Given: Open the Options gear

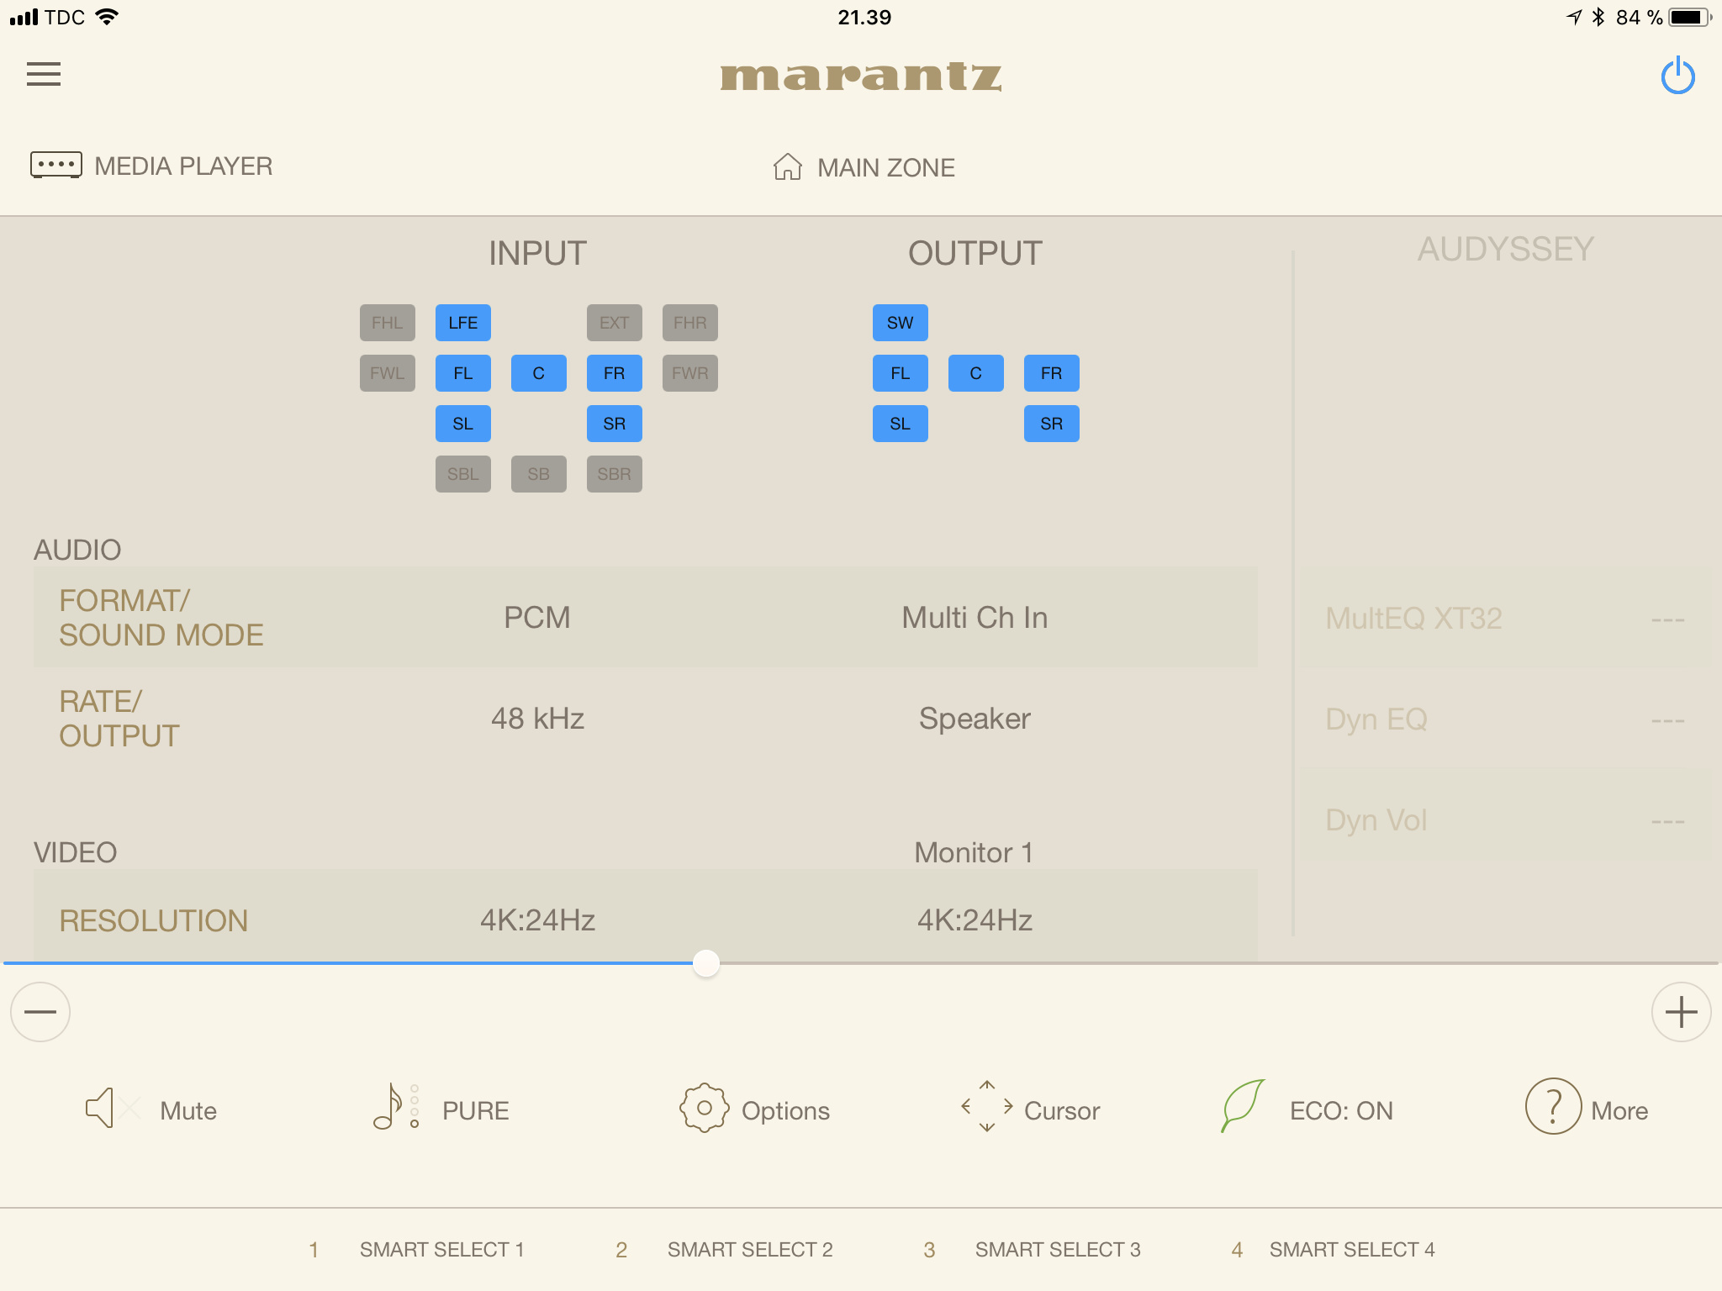Looking at the screenshot, I should (704, 1108).
